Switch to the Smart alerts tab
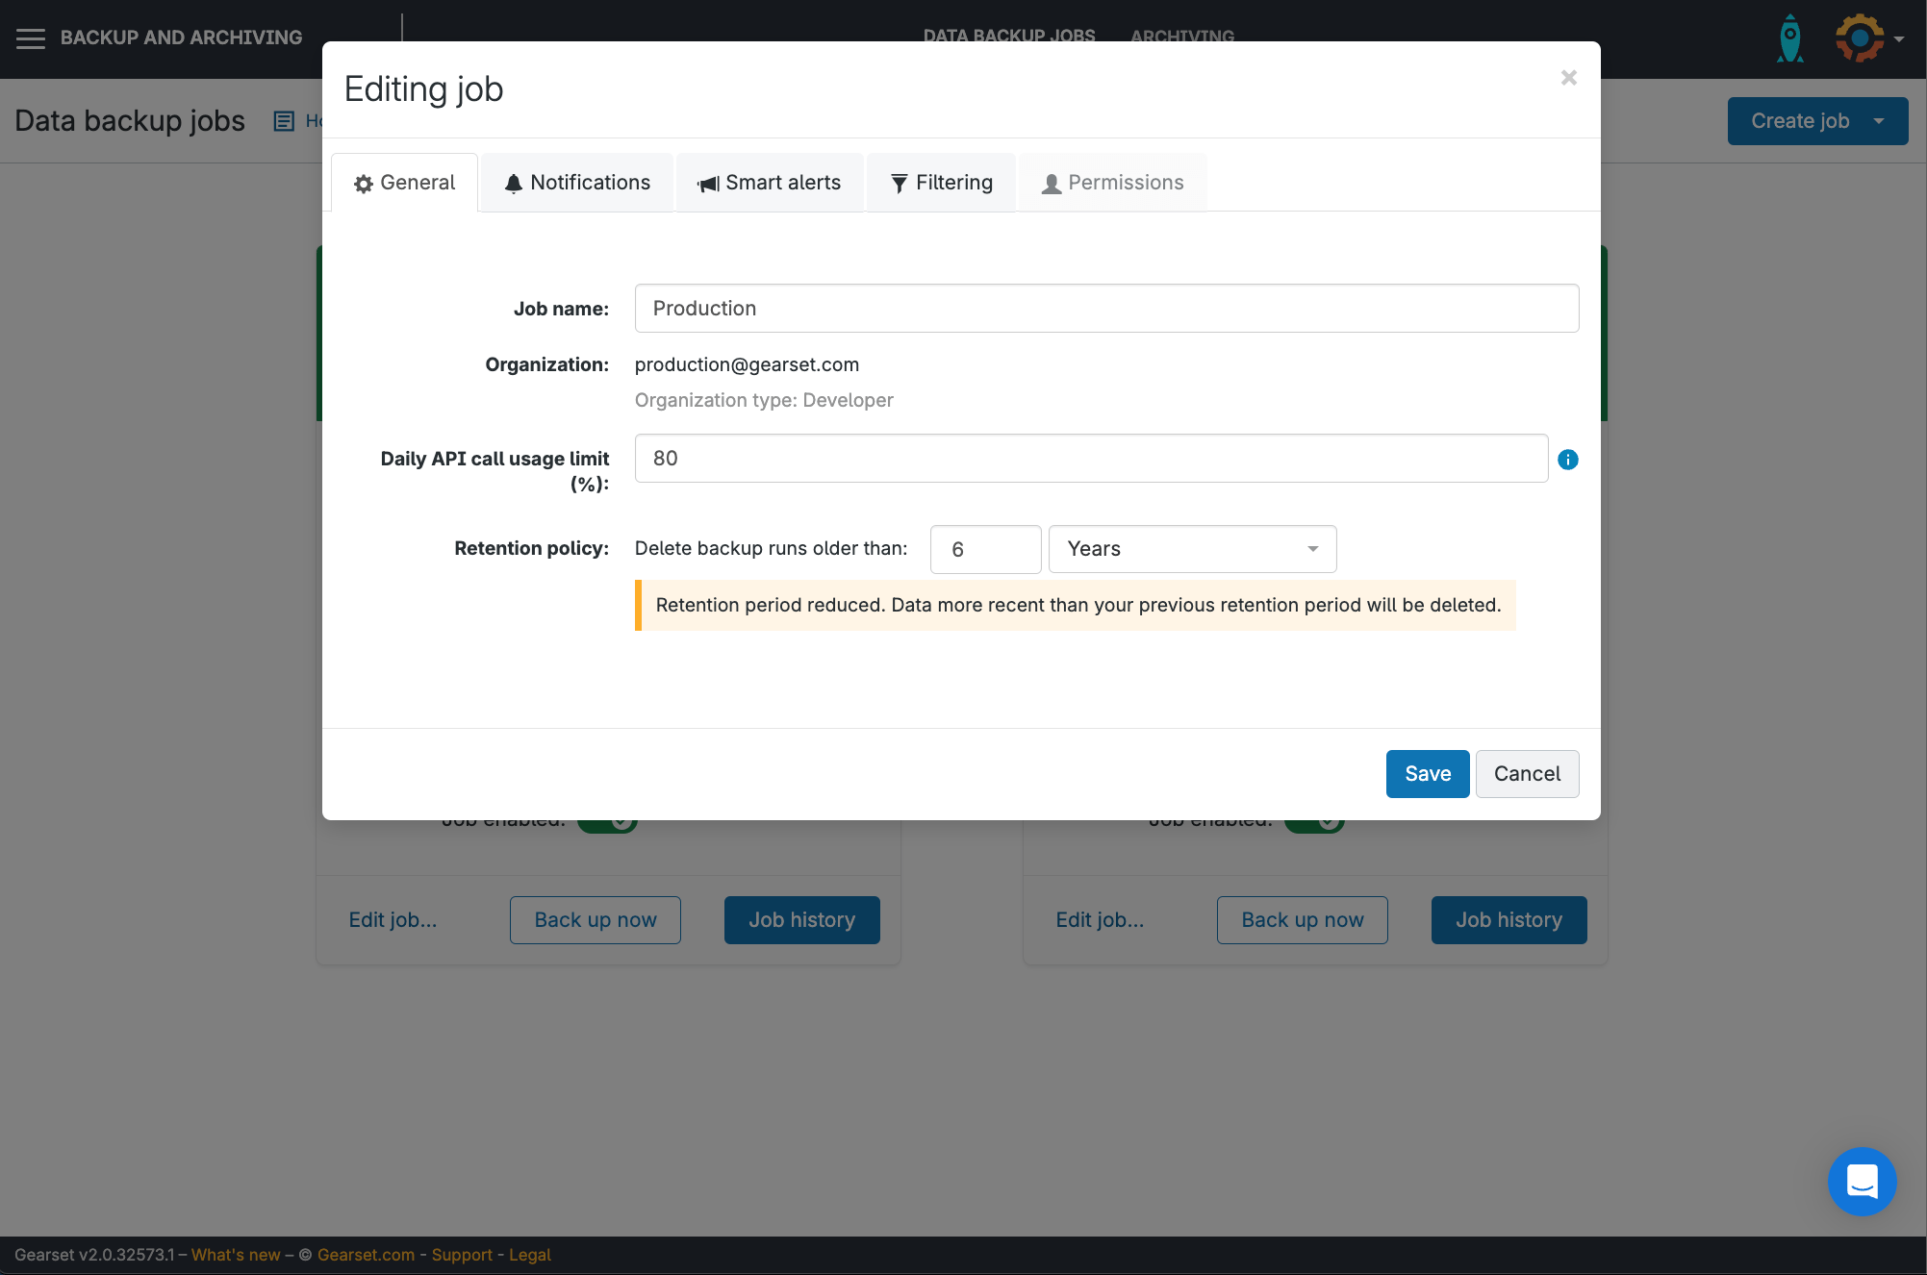 coord(770,183)
